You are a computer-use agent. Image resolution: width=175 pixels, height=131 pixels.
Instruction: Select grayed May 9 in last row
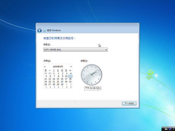[x=71, y=87]
